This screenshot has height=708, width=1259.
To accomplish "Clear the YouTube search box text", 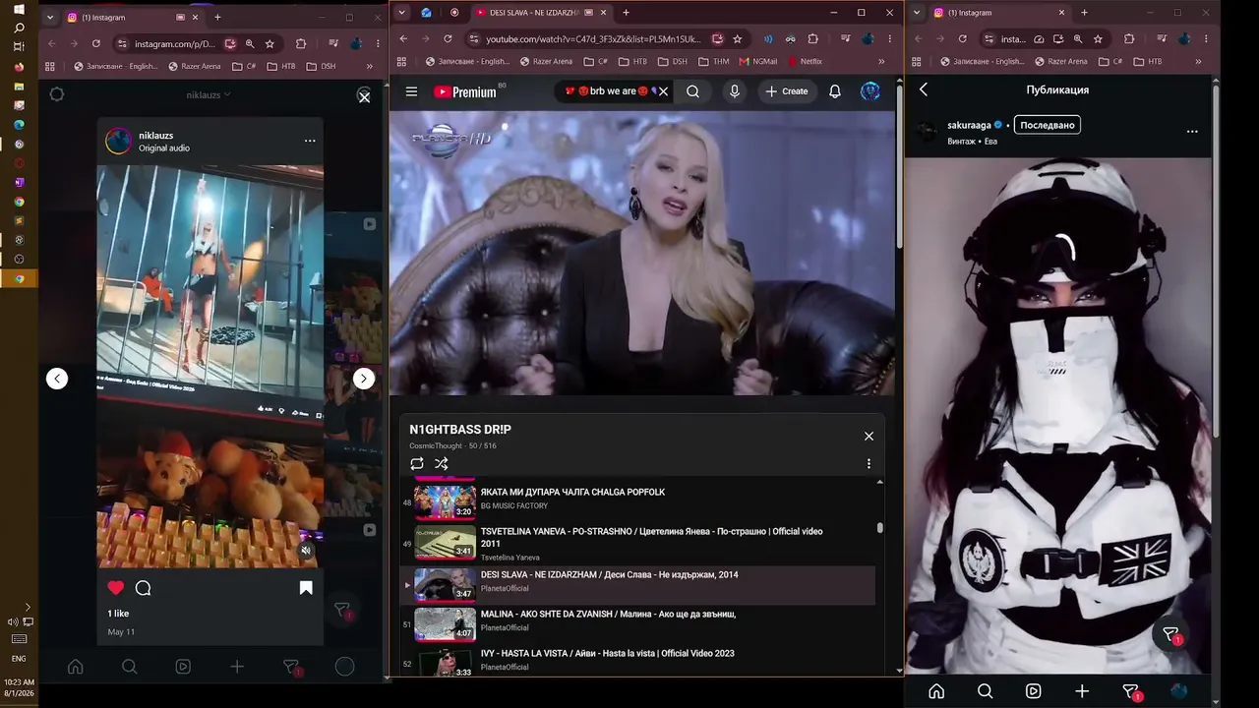I will pyautogui.click(x=663, y=91).
